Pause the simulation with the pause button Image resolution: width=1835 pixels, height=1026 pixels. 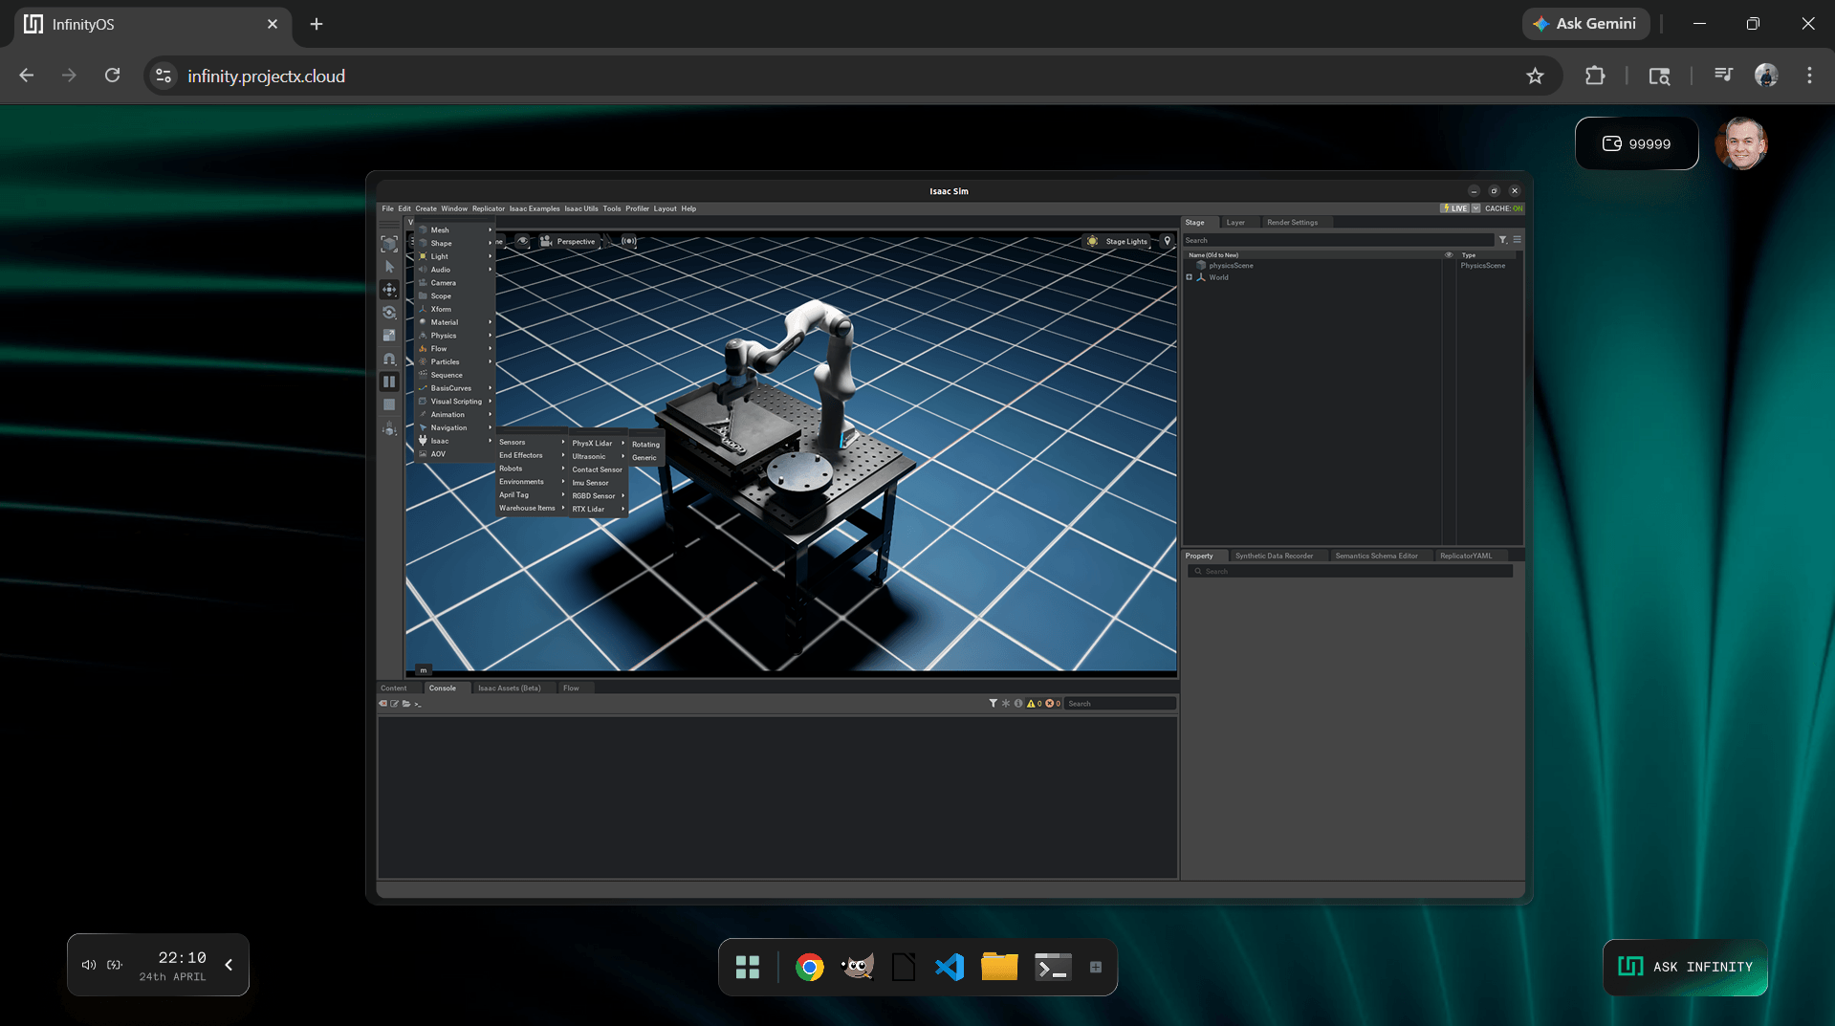pyautogui.click(x=389, y=382)
